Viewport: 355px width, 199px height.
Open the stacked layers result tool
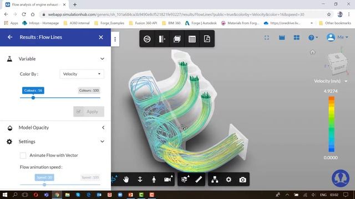(177, 39)
